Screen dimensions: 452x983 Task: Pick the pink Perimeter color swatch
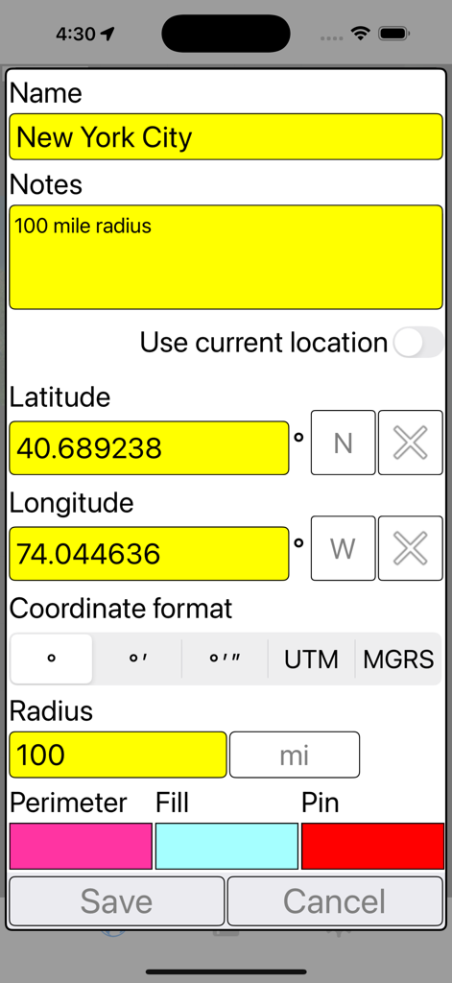(x=81, y=846)
